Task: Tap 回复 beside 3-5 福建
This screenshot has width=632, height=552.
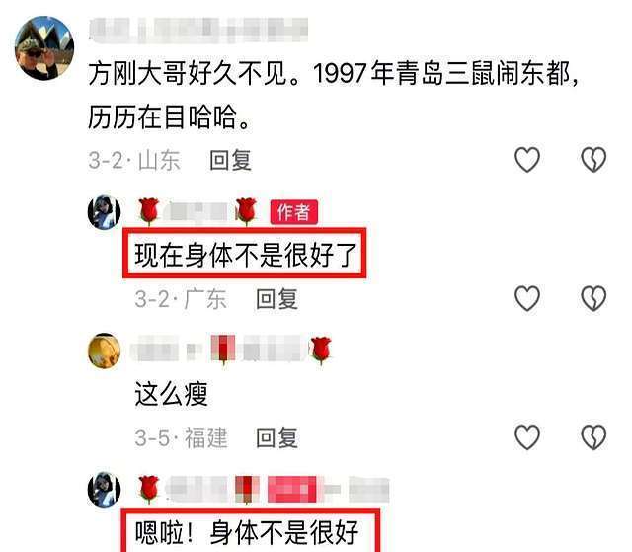Action: 277,438
